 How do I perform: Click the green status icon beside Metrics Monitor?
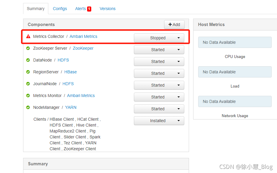(28, 96)
